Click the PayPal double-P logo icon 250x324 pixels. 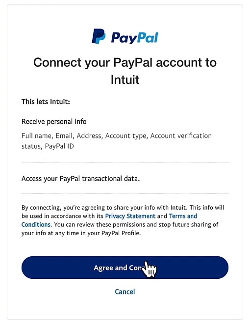[x=99, y=36]
